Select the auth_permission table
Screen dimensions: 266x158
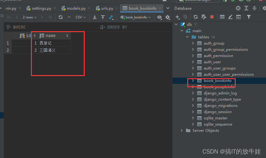[218, 56]
